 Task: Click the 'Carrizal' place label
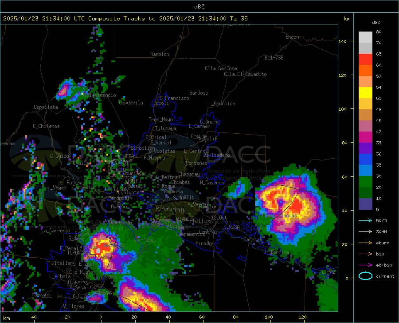point(144,240)
